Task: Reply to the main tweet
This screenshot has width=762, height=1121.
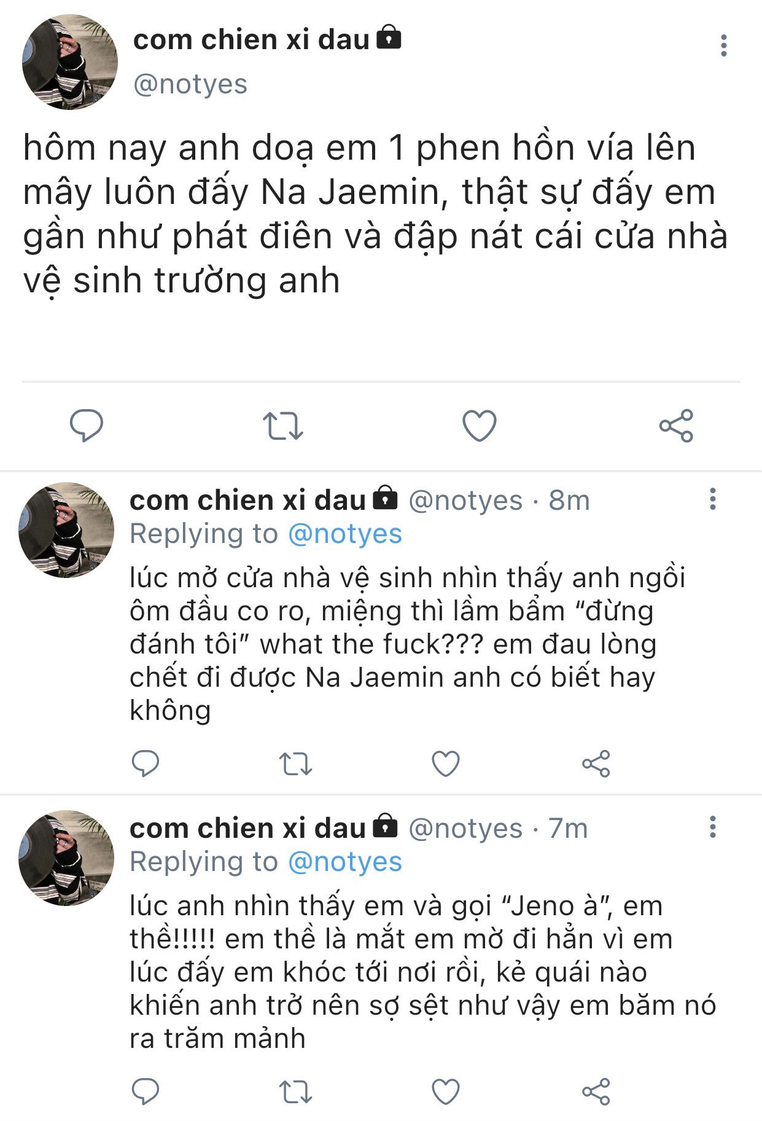Action: (x=87, y=426)
